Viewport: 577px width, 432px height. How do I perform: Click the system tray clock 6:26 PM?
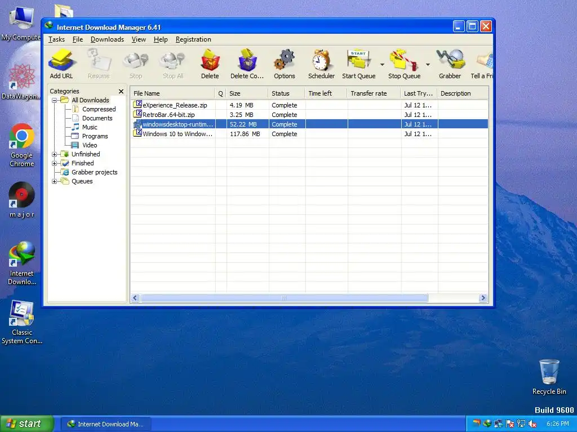click(557, 424)
